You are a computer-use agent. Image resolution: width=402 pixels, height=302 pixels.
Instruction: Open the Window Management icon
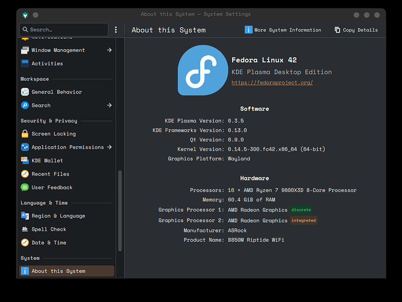coord(25,50)
